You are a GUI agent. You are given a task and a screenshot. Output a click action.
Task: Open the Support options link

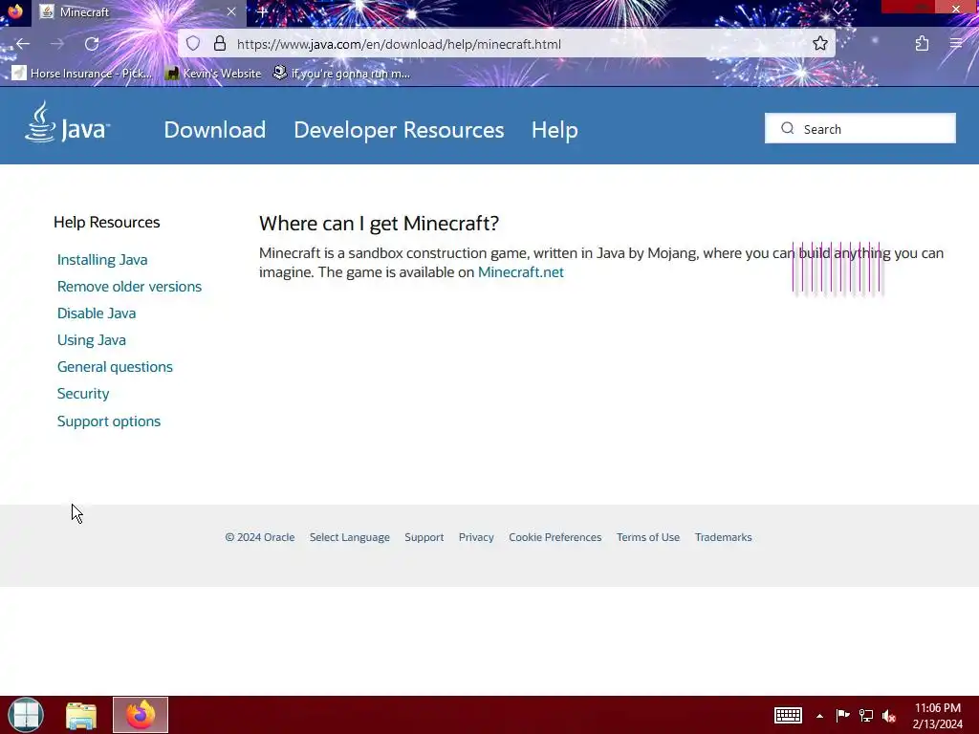[109, 421]
